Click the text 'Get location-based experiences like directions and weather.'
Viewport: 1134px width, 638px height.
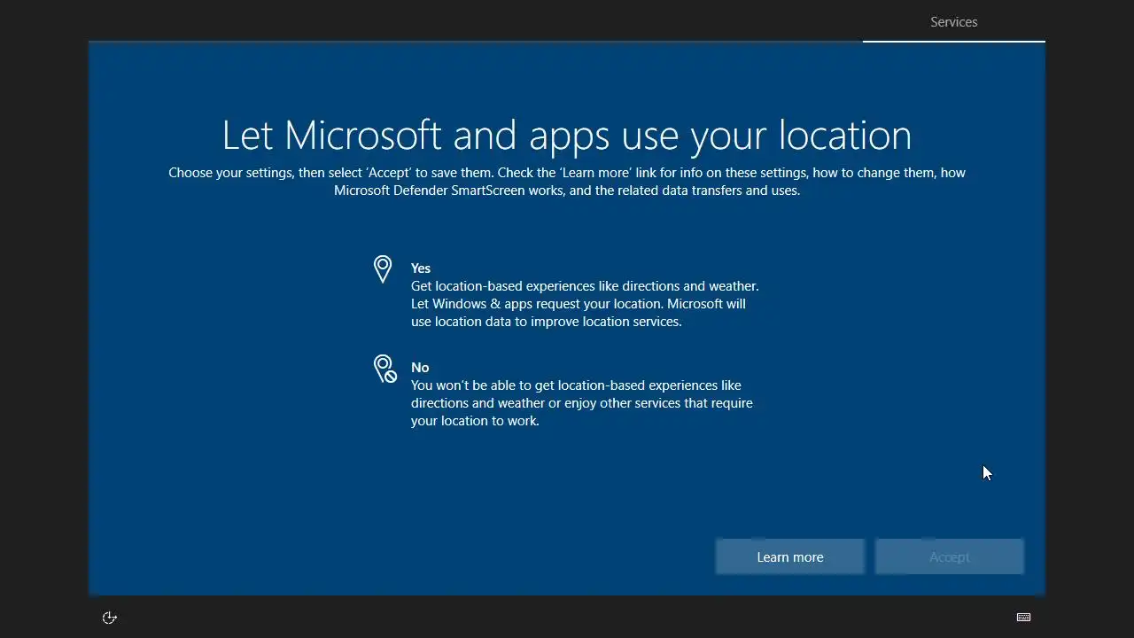pyautogui.click(x=585, y=286)
